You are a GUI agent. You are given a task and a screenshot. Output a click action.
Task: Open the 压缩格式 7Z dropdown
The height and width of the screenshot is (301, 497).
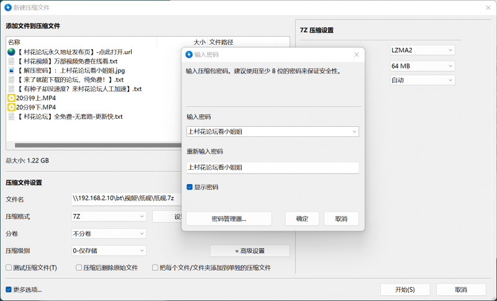[109, 216]
